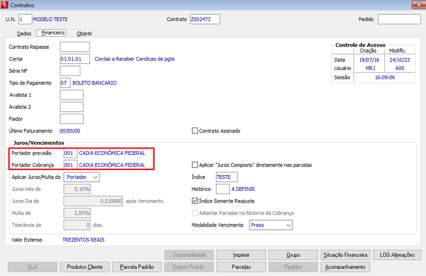
Task: Click the Contratos app icon in title bar
Action: click(5, 5)
